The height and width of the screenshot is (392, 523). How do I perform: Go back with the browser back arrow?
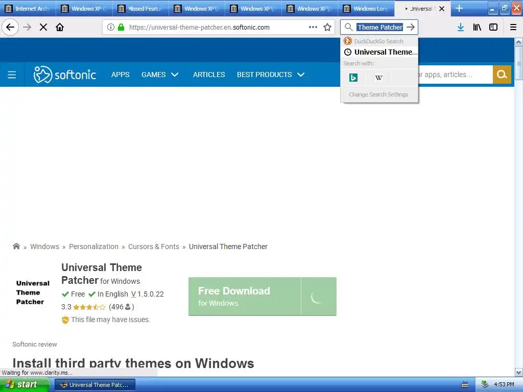10,27
